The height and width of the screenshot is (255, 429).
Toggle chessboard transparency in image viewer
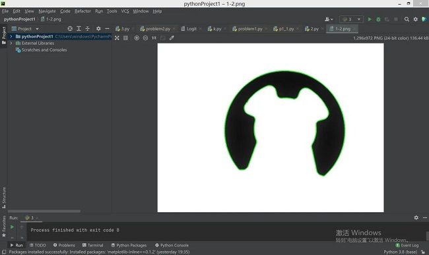point(117,38)
